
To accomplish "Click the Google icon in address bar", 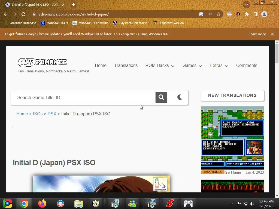I will tap(201, 14).
